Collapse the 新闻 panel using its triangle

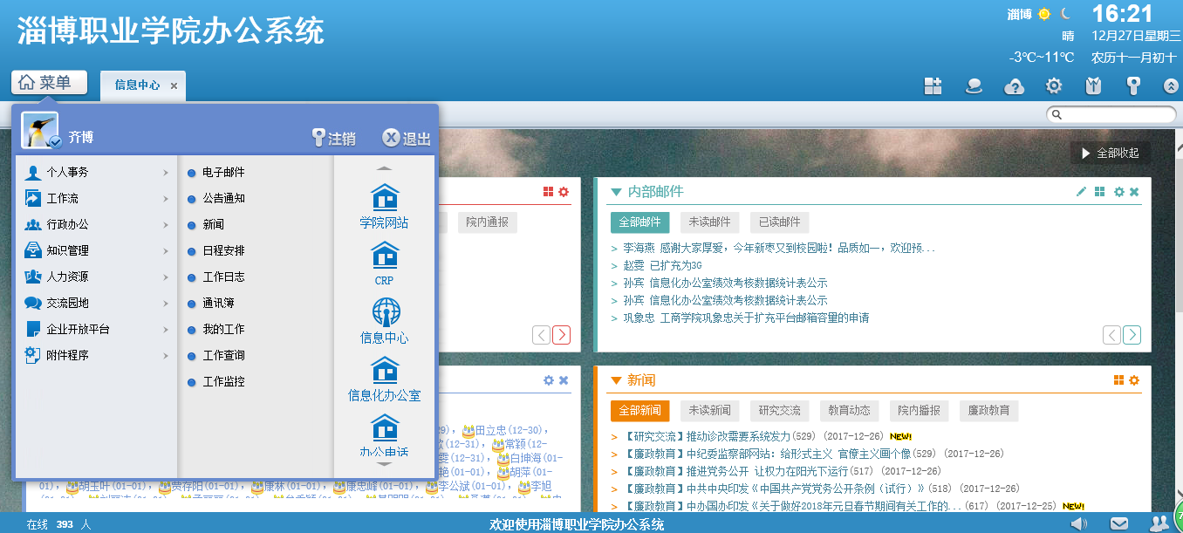tap(616, 380)
